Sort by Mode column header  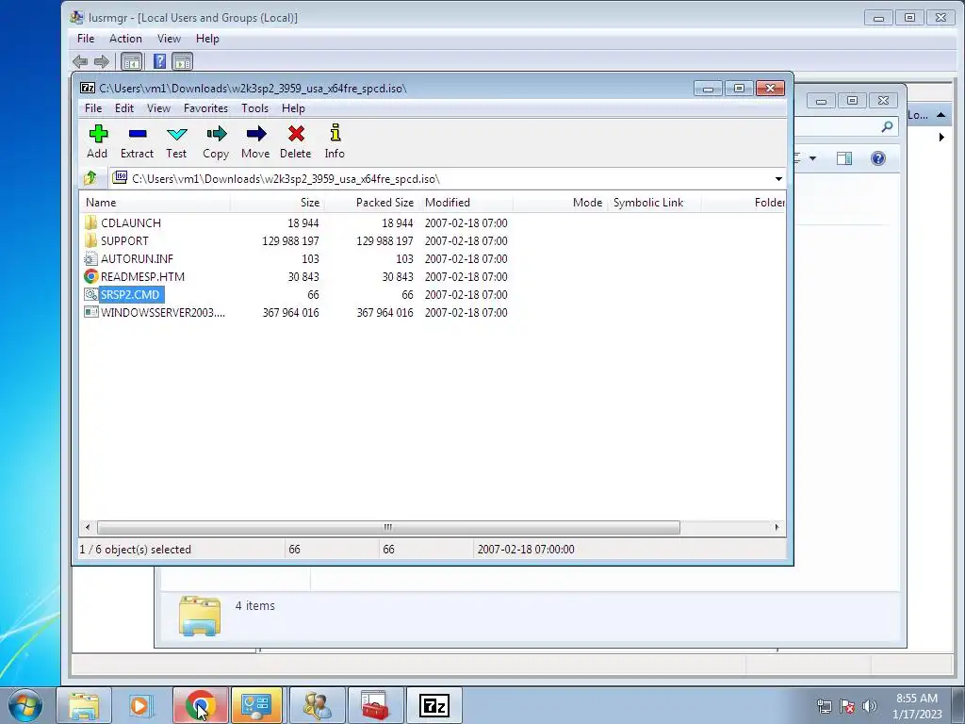tap(560, 202)
